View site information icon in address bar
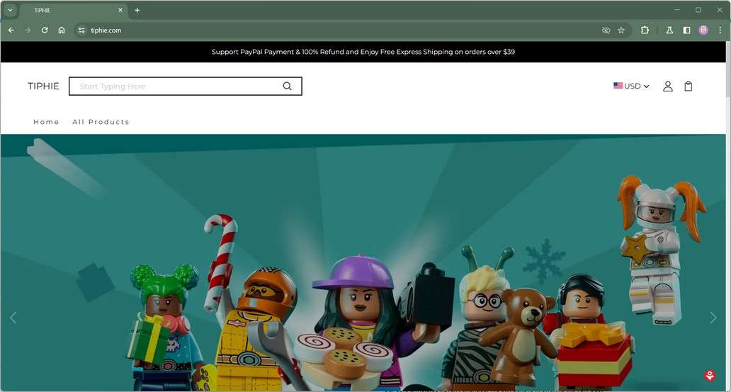The image size is (731, 392). click(x=81, y=30)
